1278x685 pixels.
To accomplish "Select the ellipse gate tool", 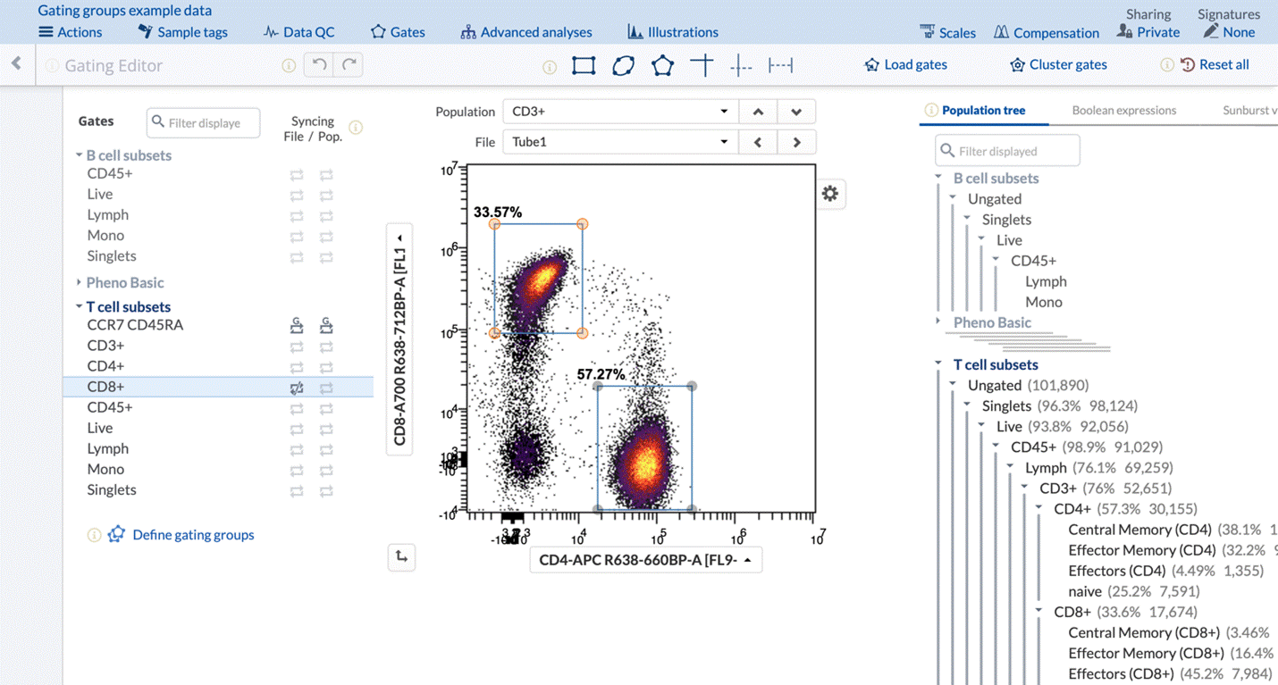I will [623, 65].
